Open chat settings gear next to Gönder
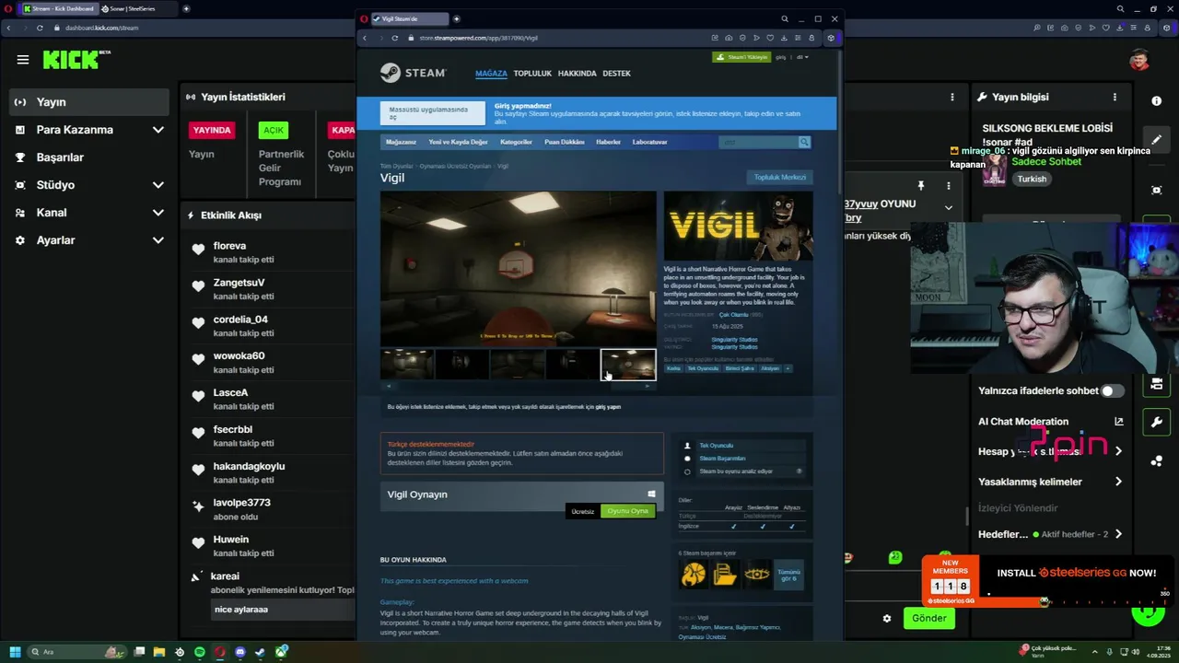1179x663 pixels. pos(887,619)
